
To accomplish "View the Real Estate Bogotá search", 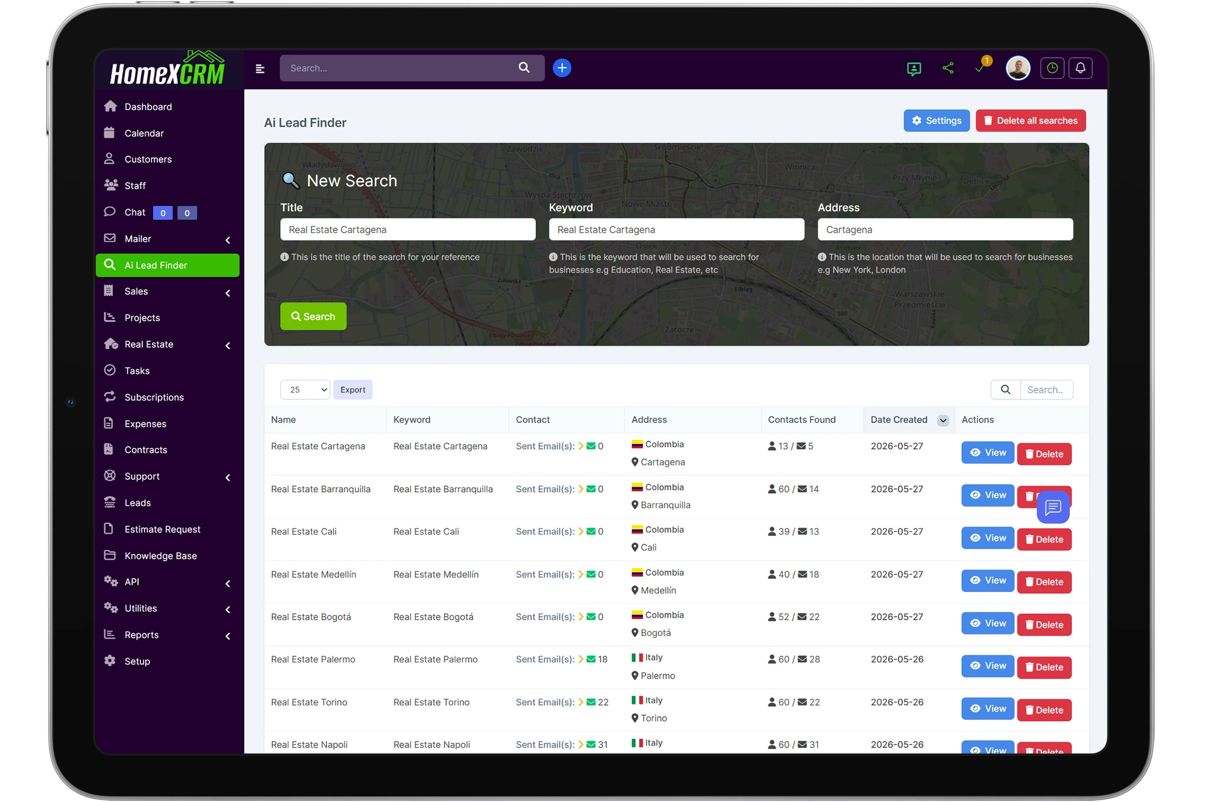I will [x=988, y=623].
